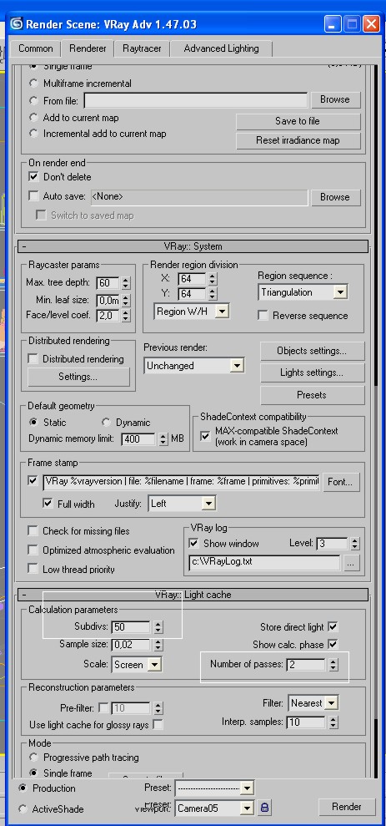The image size is (386, 826).
Task: Select Add to current map option
Action: (x=33, y=118)
